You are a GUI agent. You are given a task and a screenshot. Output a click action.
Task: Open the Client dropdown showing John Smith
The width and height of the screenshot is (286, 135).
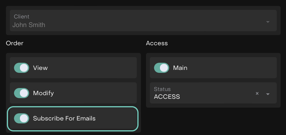click(143, 21)
